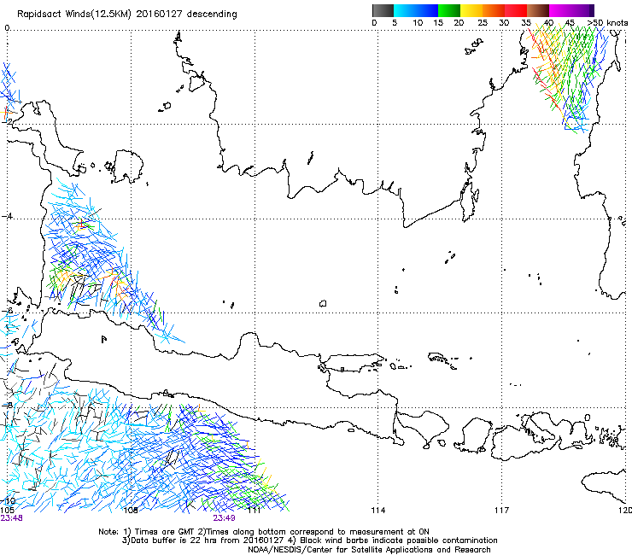Click the NOAA/NESDIS credit line
This screenshot has width=632, height=555.
coord(369,550)
